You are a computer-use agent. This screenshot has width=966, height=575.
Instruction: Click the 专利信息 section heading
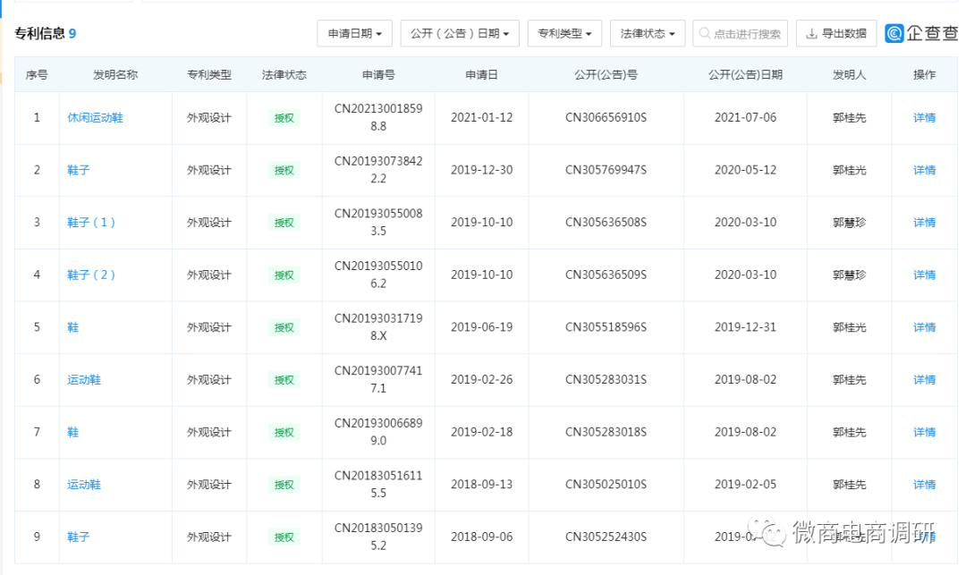click(39, 34)
